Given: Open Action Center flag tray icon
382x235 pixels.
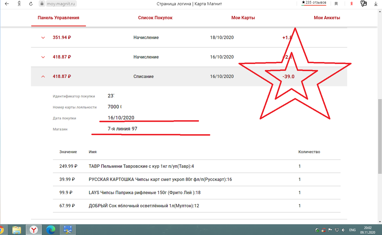Looking at the screenshot, I should point(330,230).
